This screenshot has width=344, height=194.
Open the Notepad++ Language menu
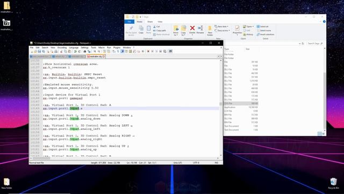74,47
